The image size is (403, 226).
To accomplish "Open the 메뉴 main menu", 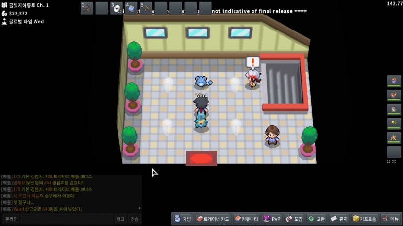I will pyautogui.click(x=390, y=219).
